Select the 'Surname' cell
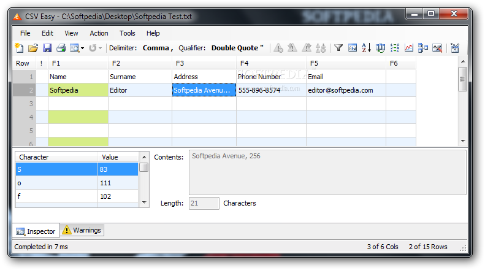 140,77
